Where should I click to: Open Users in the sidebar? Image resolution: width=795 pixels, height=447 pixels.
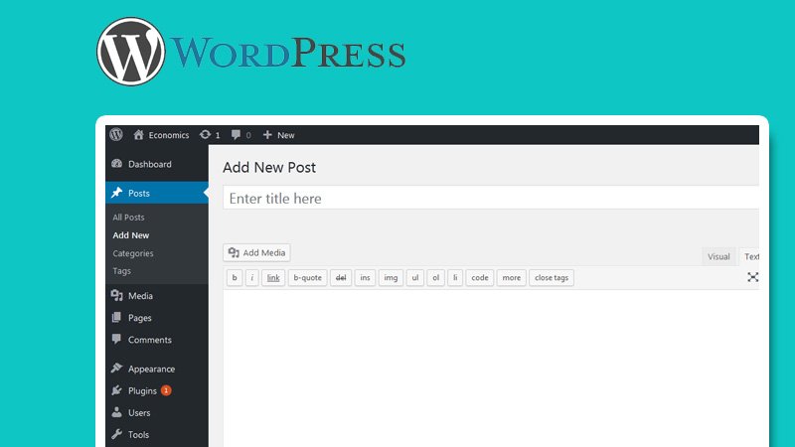157,412
